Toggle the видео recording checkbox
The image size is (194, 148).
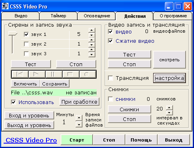pyautogui.click(x=110, y=32)
